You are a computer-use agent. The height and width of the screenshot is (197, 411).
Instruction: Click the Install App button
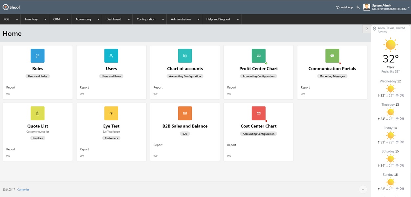pyautogui.click(x=344, y=7)
